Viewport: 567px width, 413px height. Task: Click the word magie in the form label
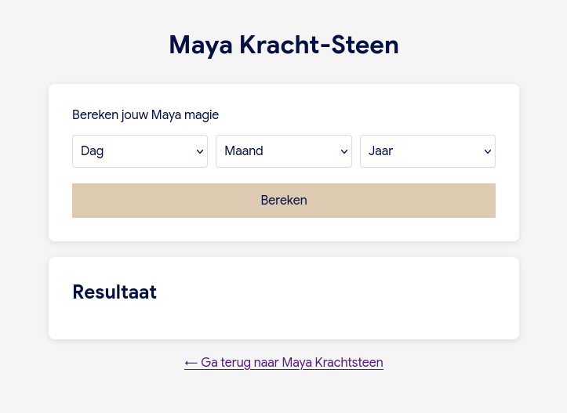(x=202, y=115)
